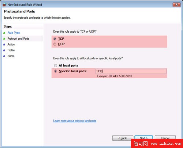This screenshot has height=148, width=183.
Task: Click the Name step in Steps list
Action: click(x=11, y=56)
